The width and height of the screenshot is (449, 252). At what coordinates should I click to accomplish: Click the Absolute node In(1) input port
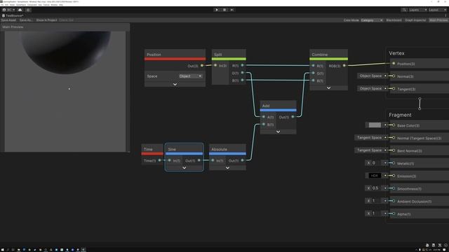pyautogui.click(x=213, y=160)
